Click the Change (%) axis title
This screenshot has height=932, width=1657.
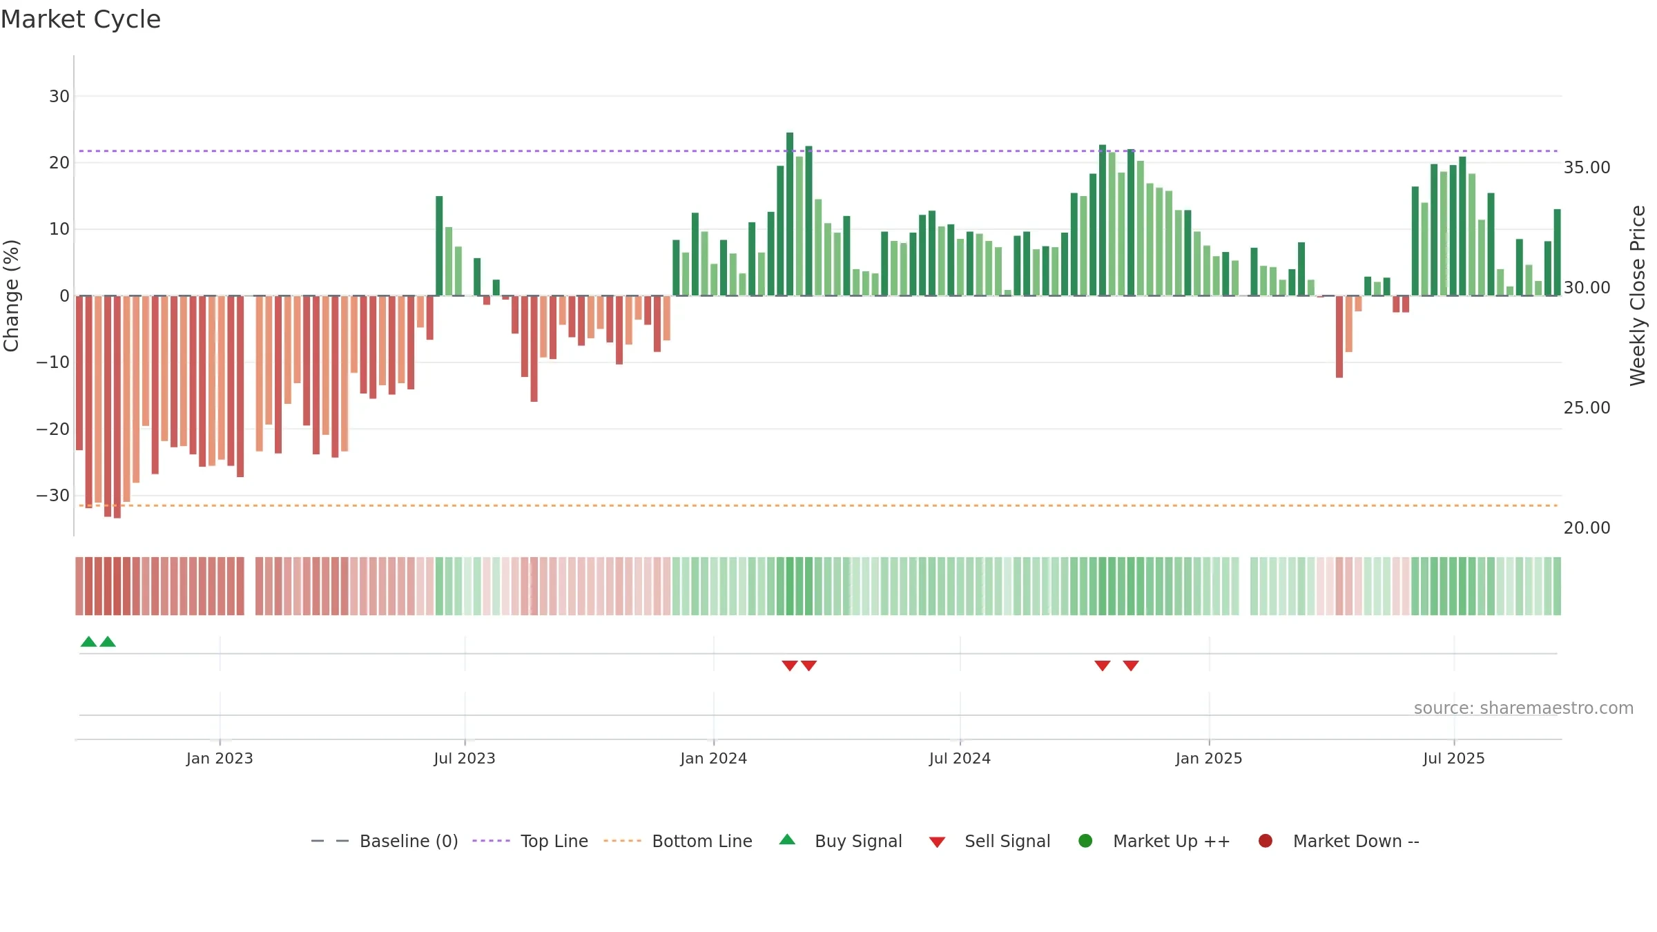11,295
